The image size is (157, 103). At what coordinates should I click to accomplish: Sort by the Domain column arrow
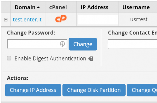[38, 7]
